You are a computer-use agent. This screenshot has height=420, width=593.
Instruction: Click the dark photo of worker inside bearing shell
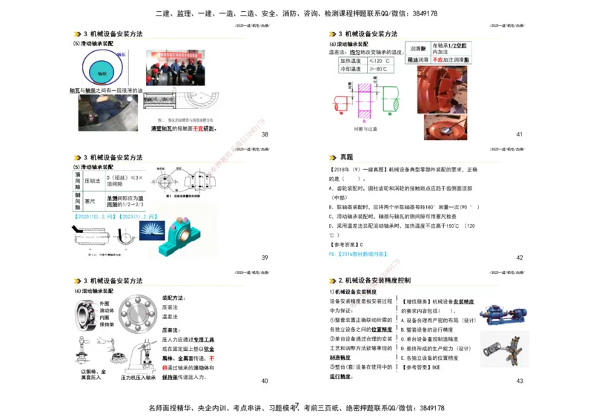click(108, 113)
